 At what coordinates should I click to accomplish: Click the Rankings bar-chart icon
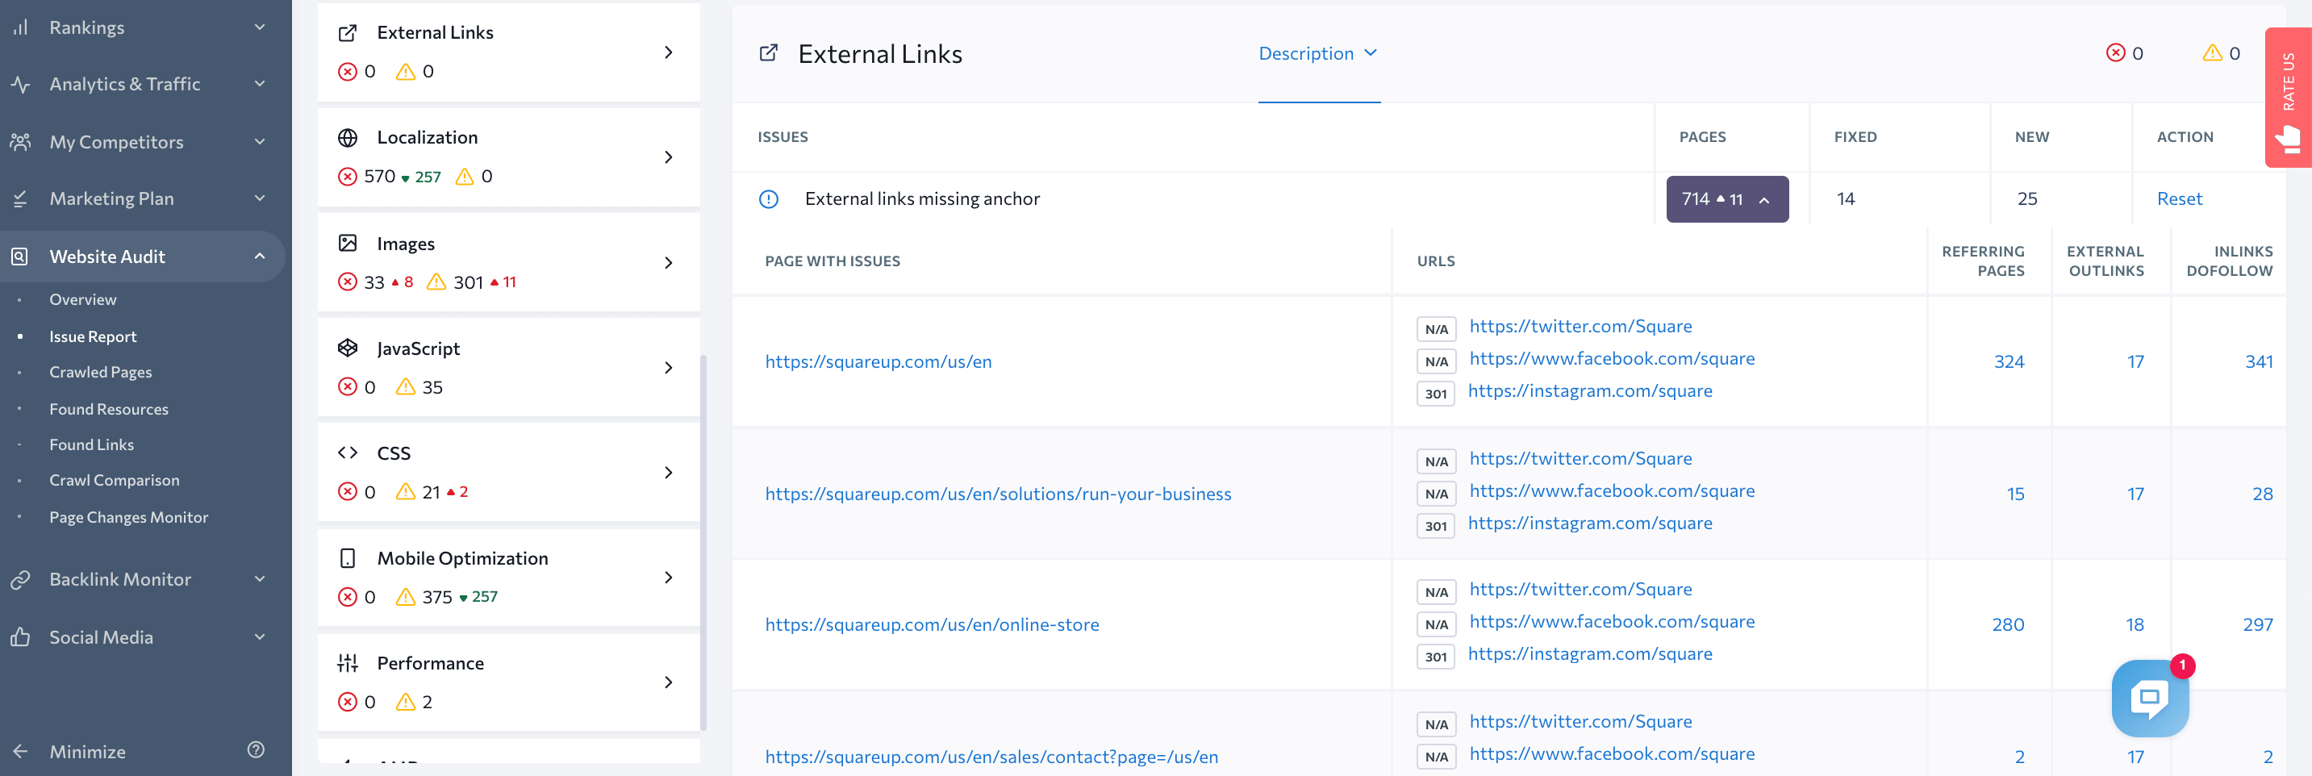21,27
